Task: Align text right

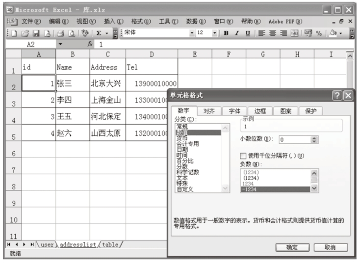Action: (283, 33)
